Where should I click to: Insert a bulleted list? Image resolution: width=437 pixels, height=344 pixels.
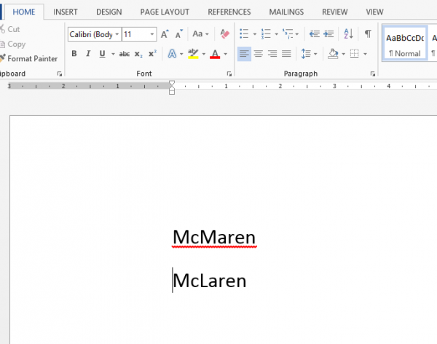pyautogui.click(x=244, y=34)
